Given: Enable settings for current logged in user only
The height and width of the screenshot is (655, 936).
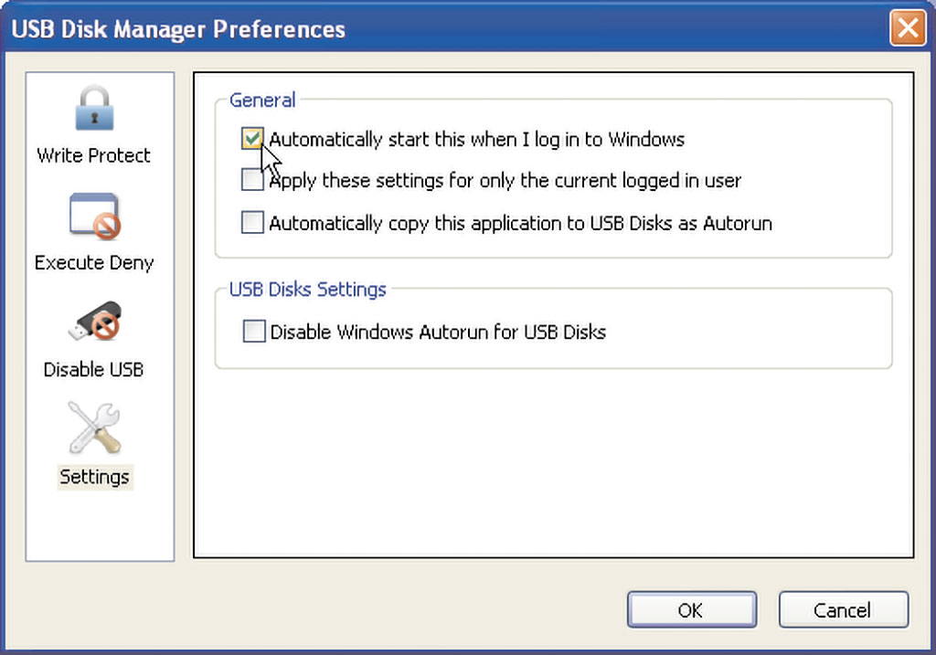Looking at the screenshot, I should click(252, 180).
